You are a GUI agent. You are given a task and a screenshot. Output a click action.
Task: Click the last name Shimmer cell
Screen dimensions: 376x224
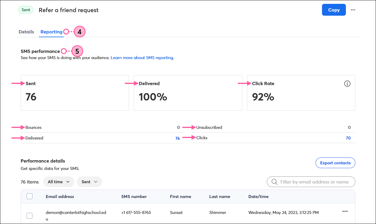point(218,212)
